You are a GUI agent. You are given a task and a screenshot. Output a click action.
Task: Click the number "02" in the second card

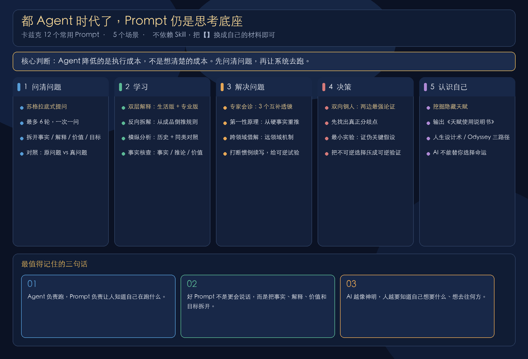pyautogui.click(x=192, y=284)
